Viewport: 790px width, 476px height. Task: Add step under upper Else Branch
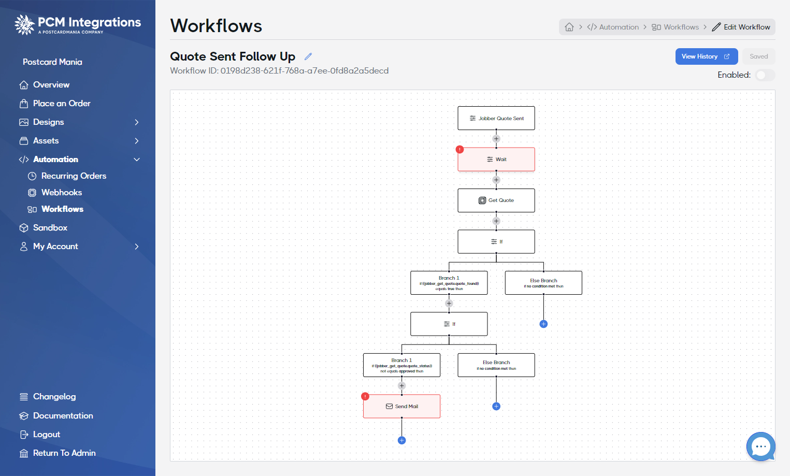543,324
